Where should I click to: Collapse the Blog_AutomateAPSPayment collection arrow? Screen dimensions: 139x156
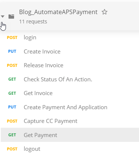click(3, 16)
